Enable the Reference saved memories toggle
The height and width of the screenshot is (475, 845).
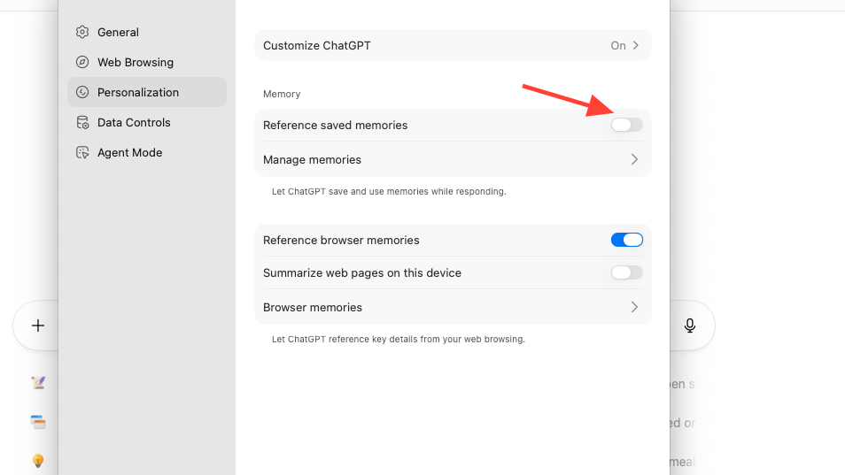626,125
